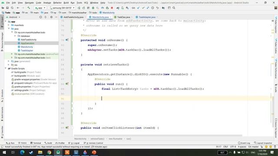Open the Terminal tool window button
Viewport: 278px width, 156px height.
(36, 143)
